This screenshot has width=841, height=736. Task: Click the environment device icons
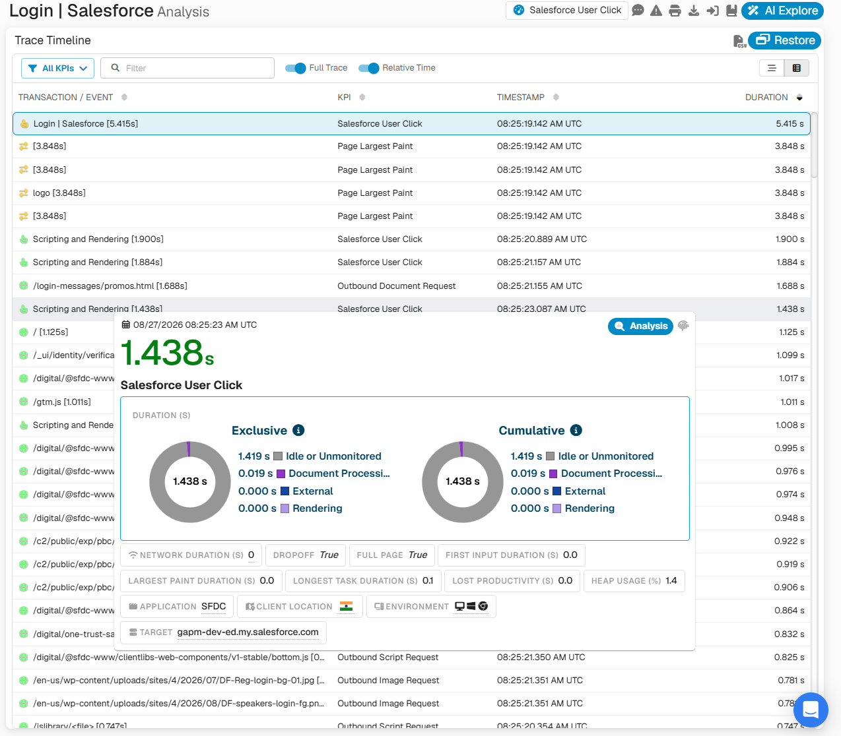[x=471, y=606]
